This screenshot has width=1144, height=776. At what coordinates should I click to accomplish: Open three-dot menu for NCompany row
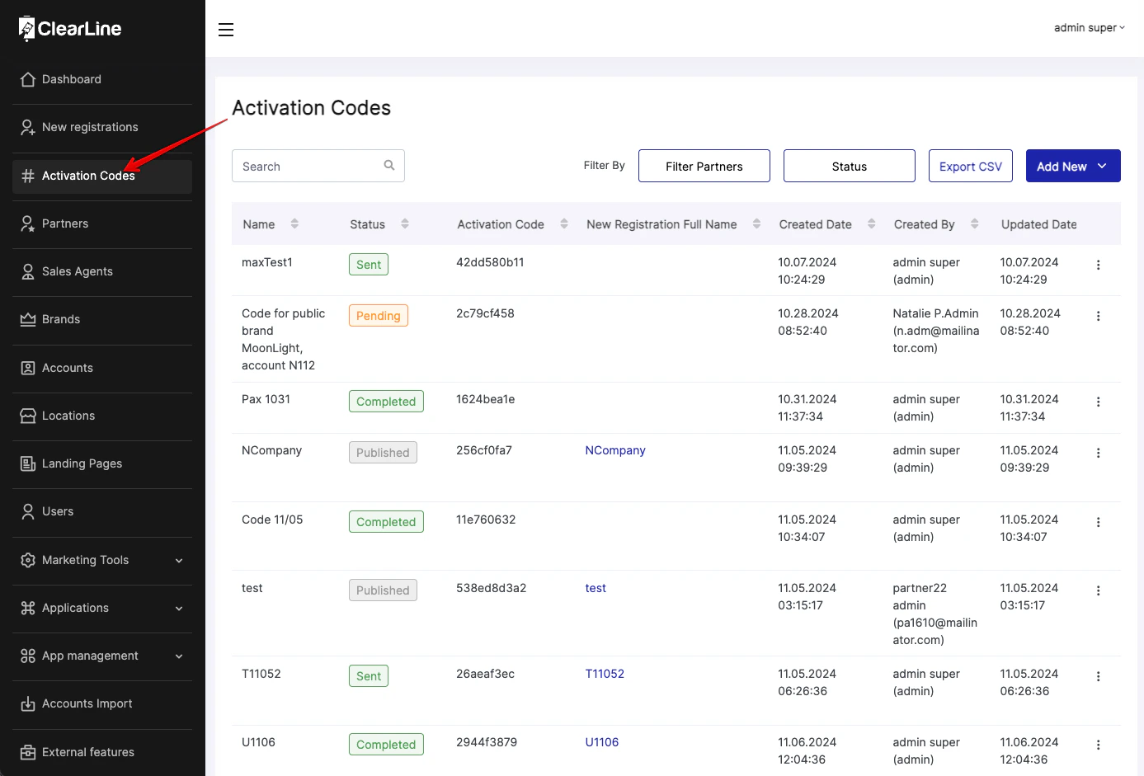(1098, 453)
